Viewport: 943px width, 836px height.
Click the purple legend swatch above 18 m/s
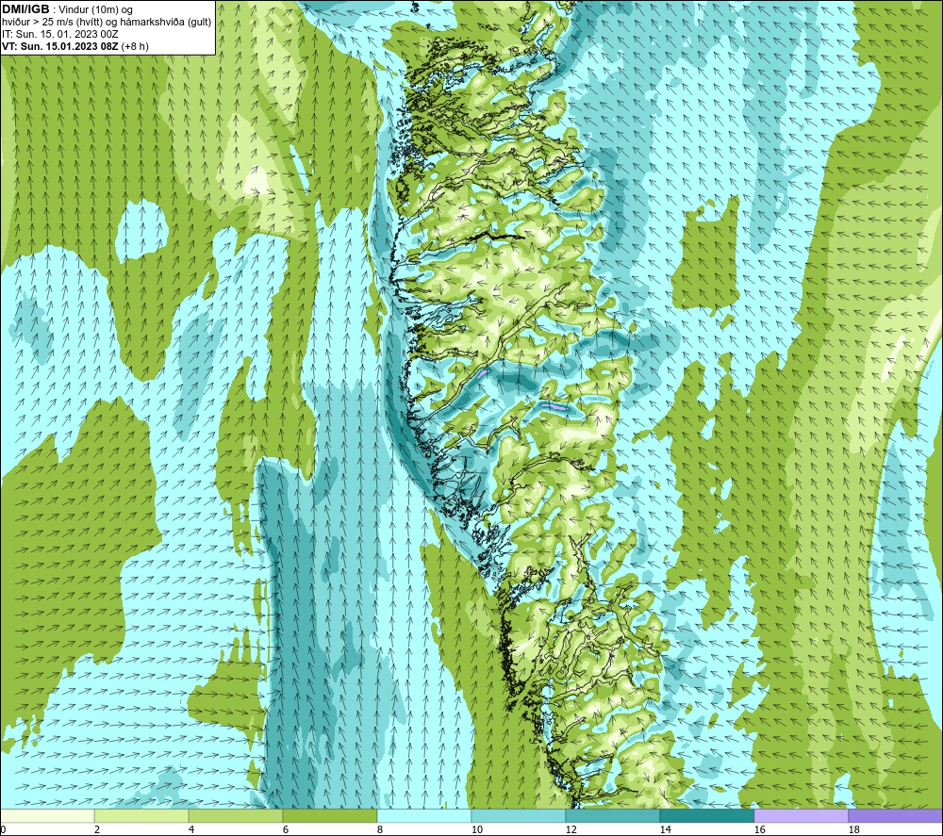click(x=895, y=815)
